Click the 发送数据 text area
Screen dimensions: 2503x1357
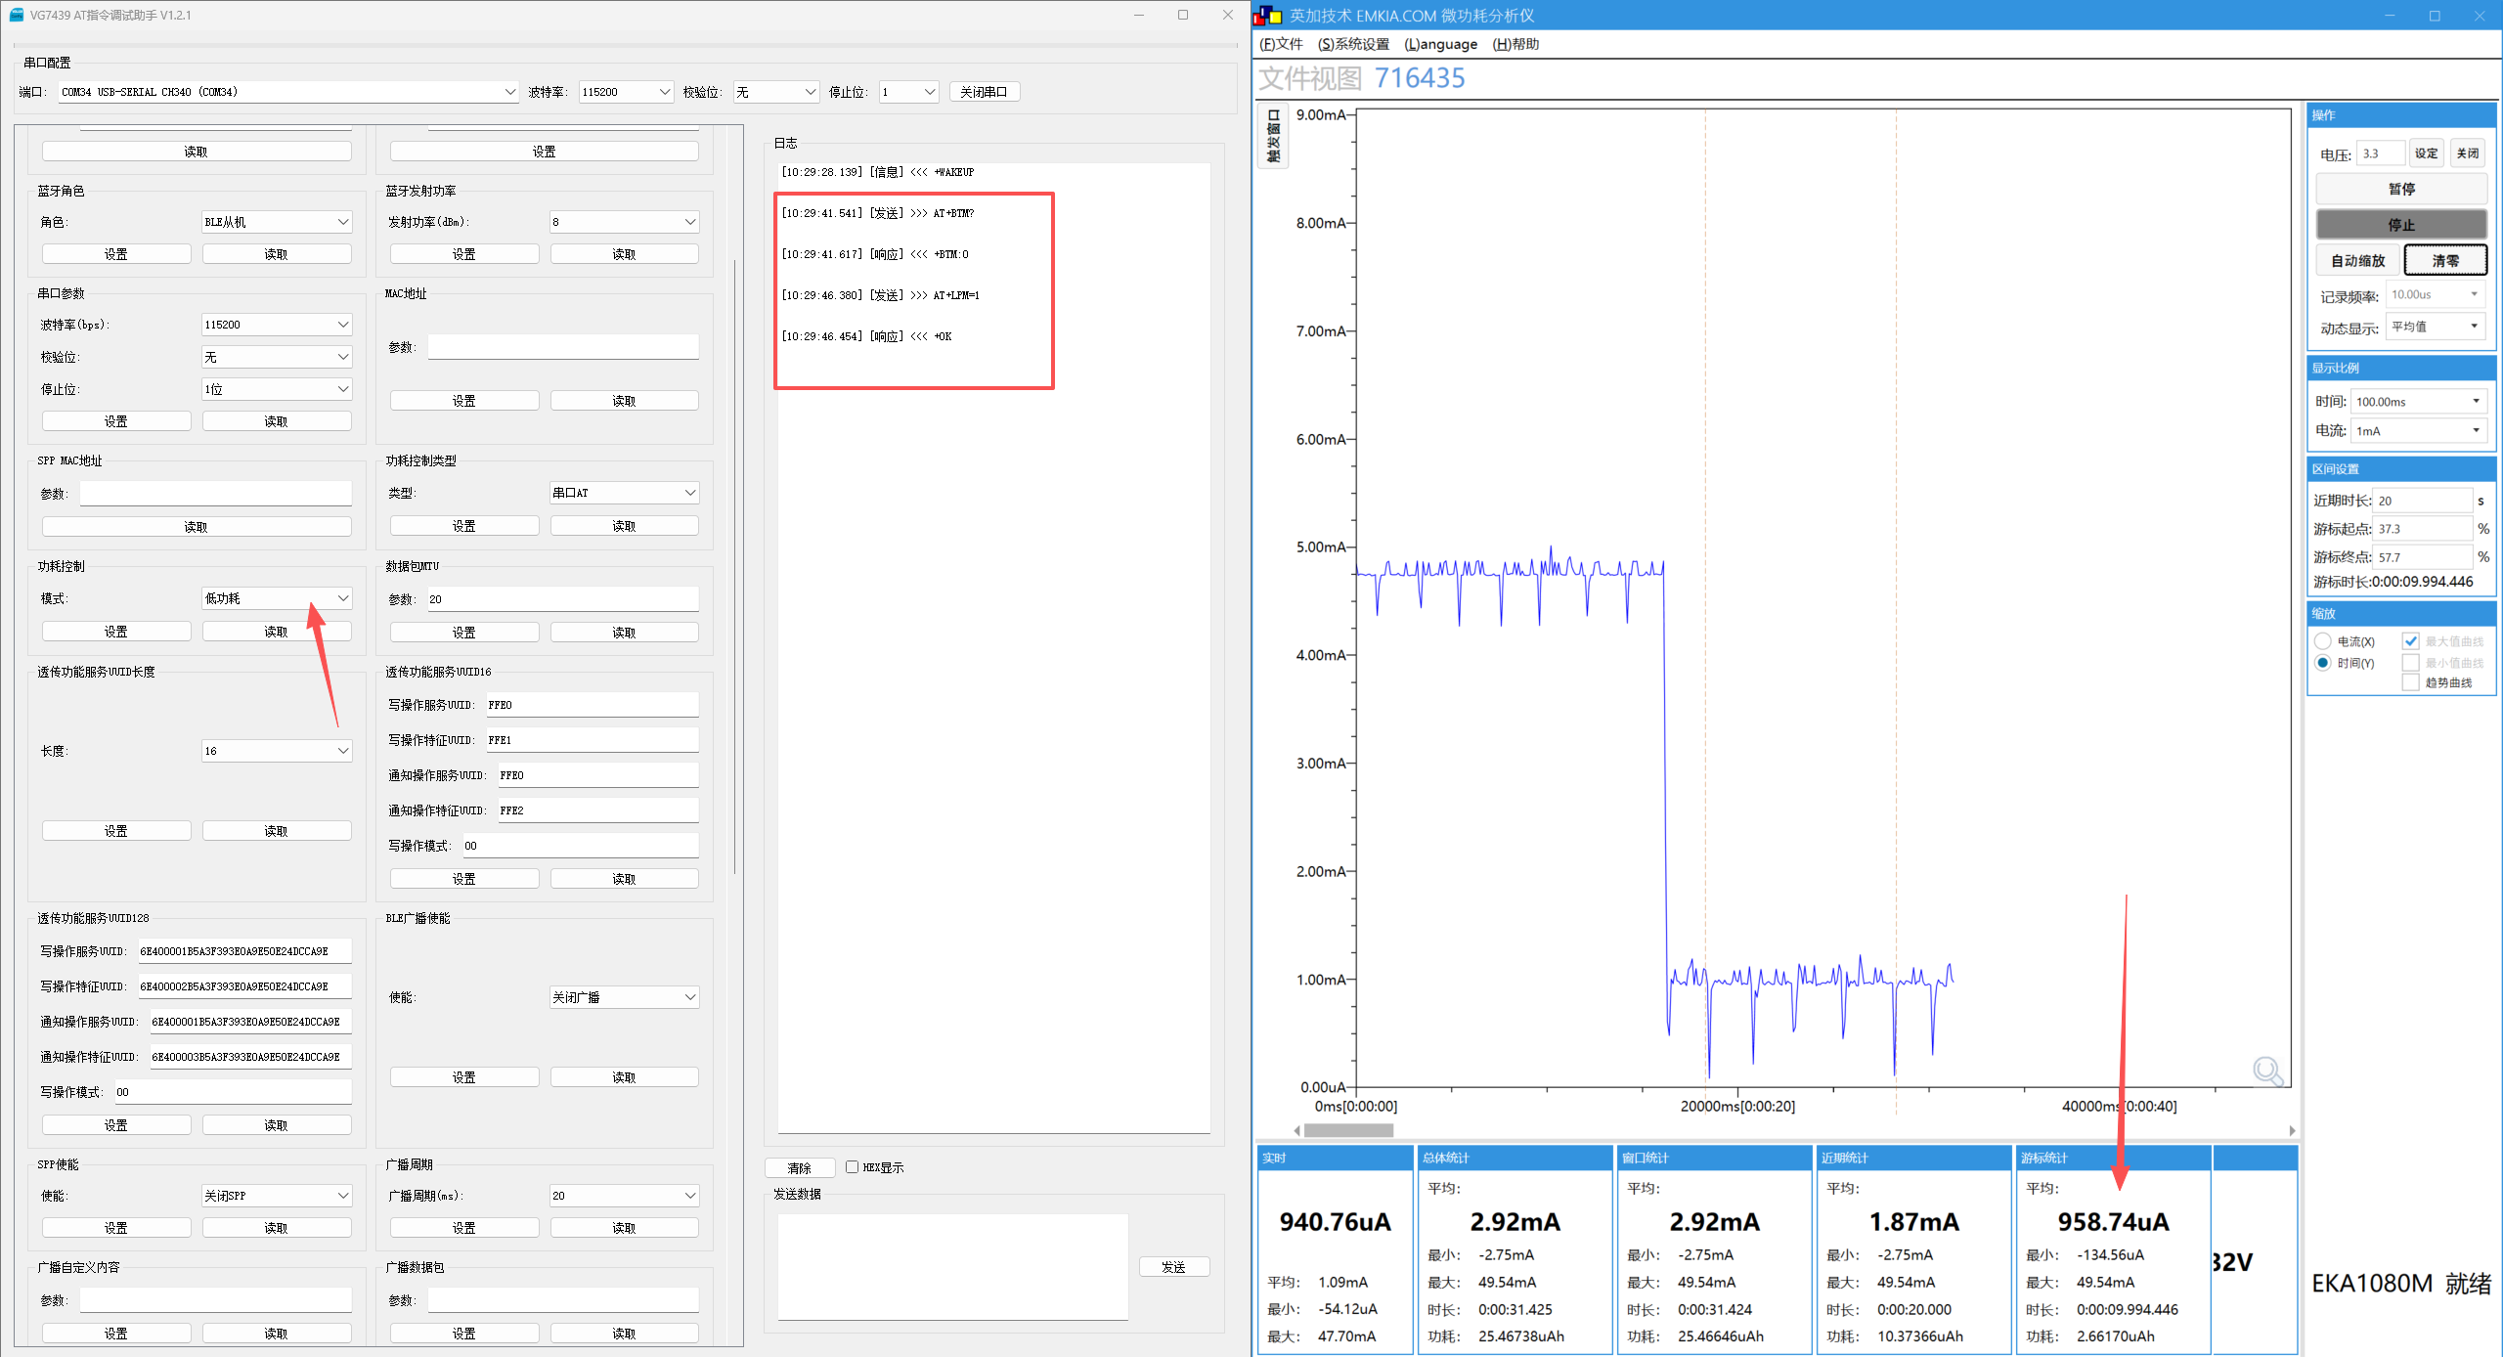click(x=952, y=1267)
